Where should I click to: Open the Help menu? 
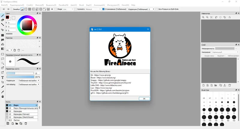coord(133,5)
